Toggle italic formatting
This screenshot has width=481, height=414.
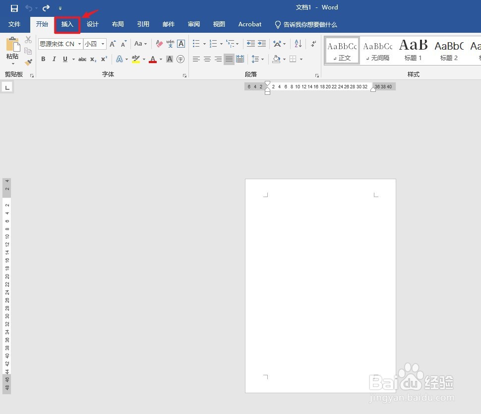tap(54, 59)
